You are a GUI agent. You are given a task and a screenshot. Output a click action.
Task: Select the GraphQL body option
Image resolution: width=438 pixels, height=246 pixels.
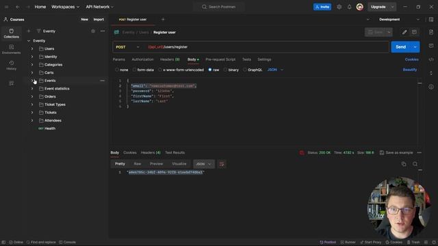[x=253, y=70]
